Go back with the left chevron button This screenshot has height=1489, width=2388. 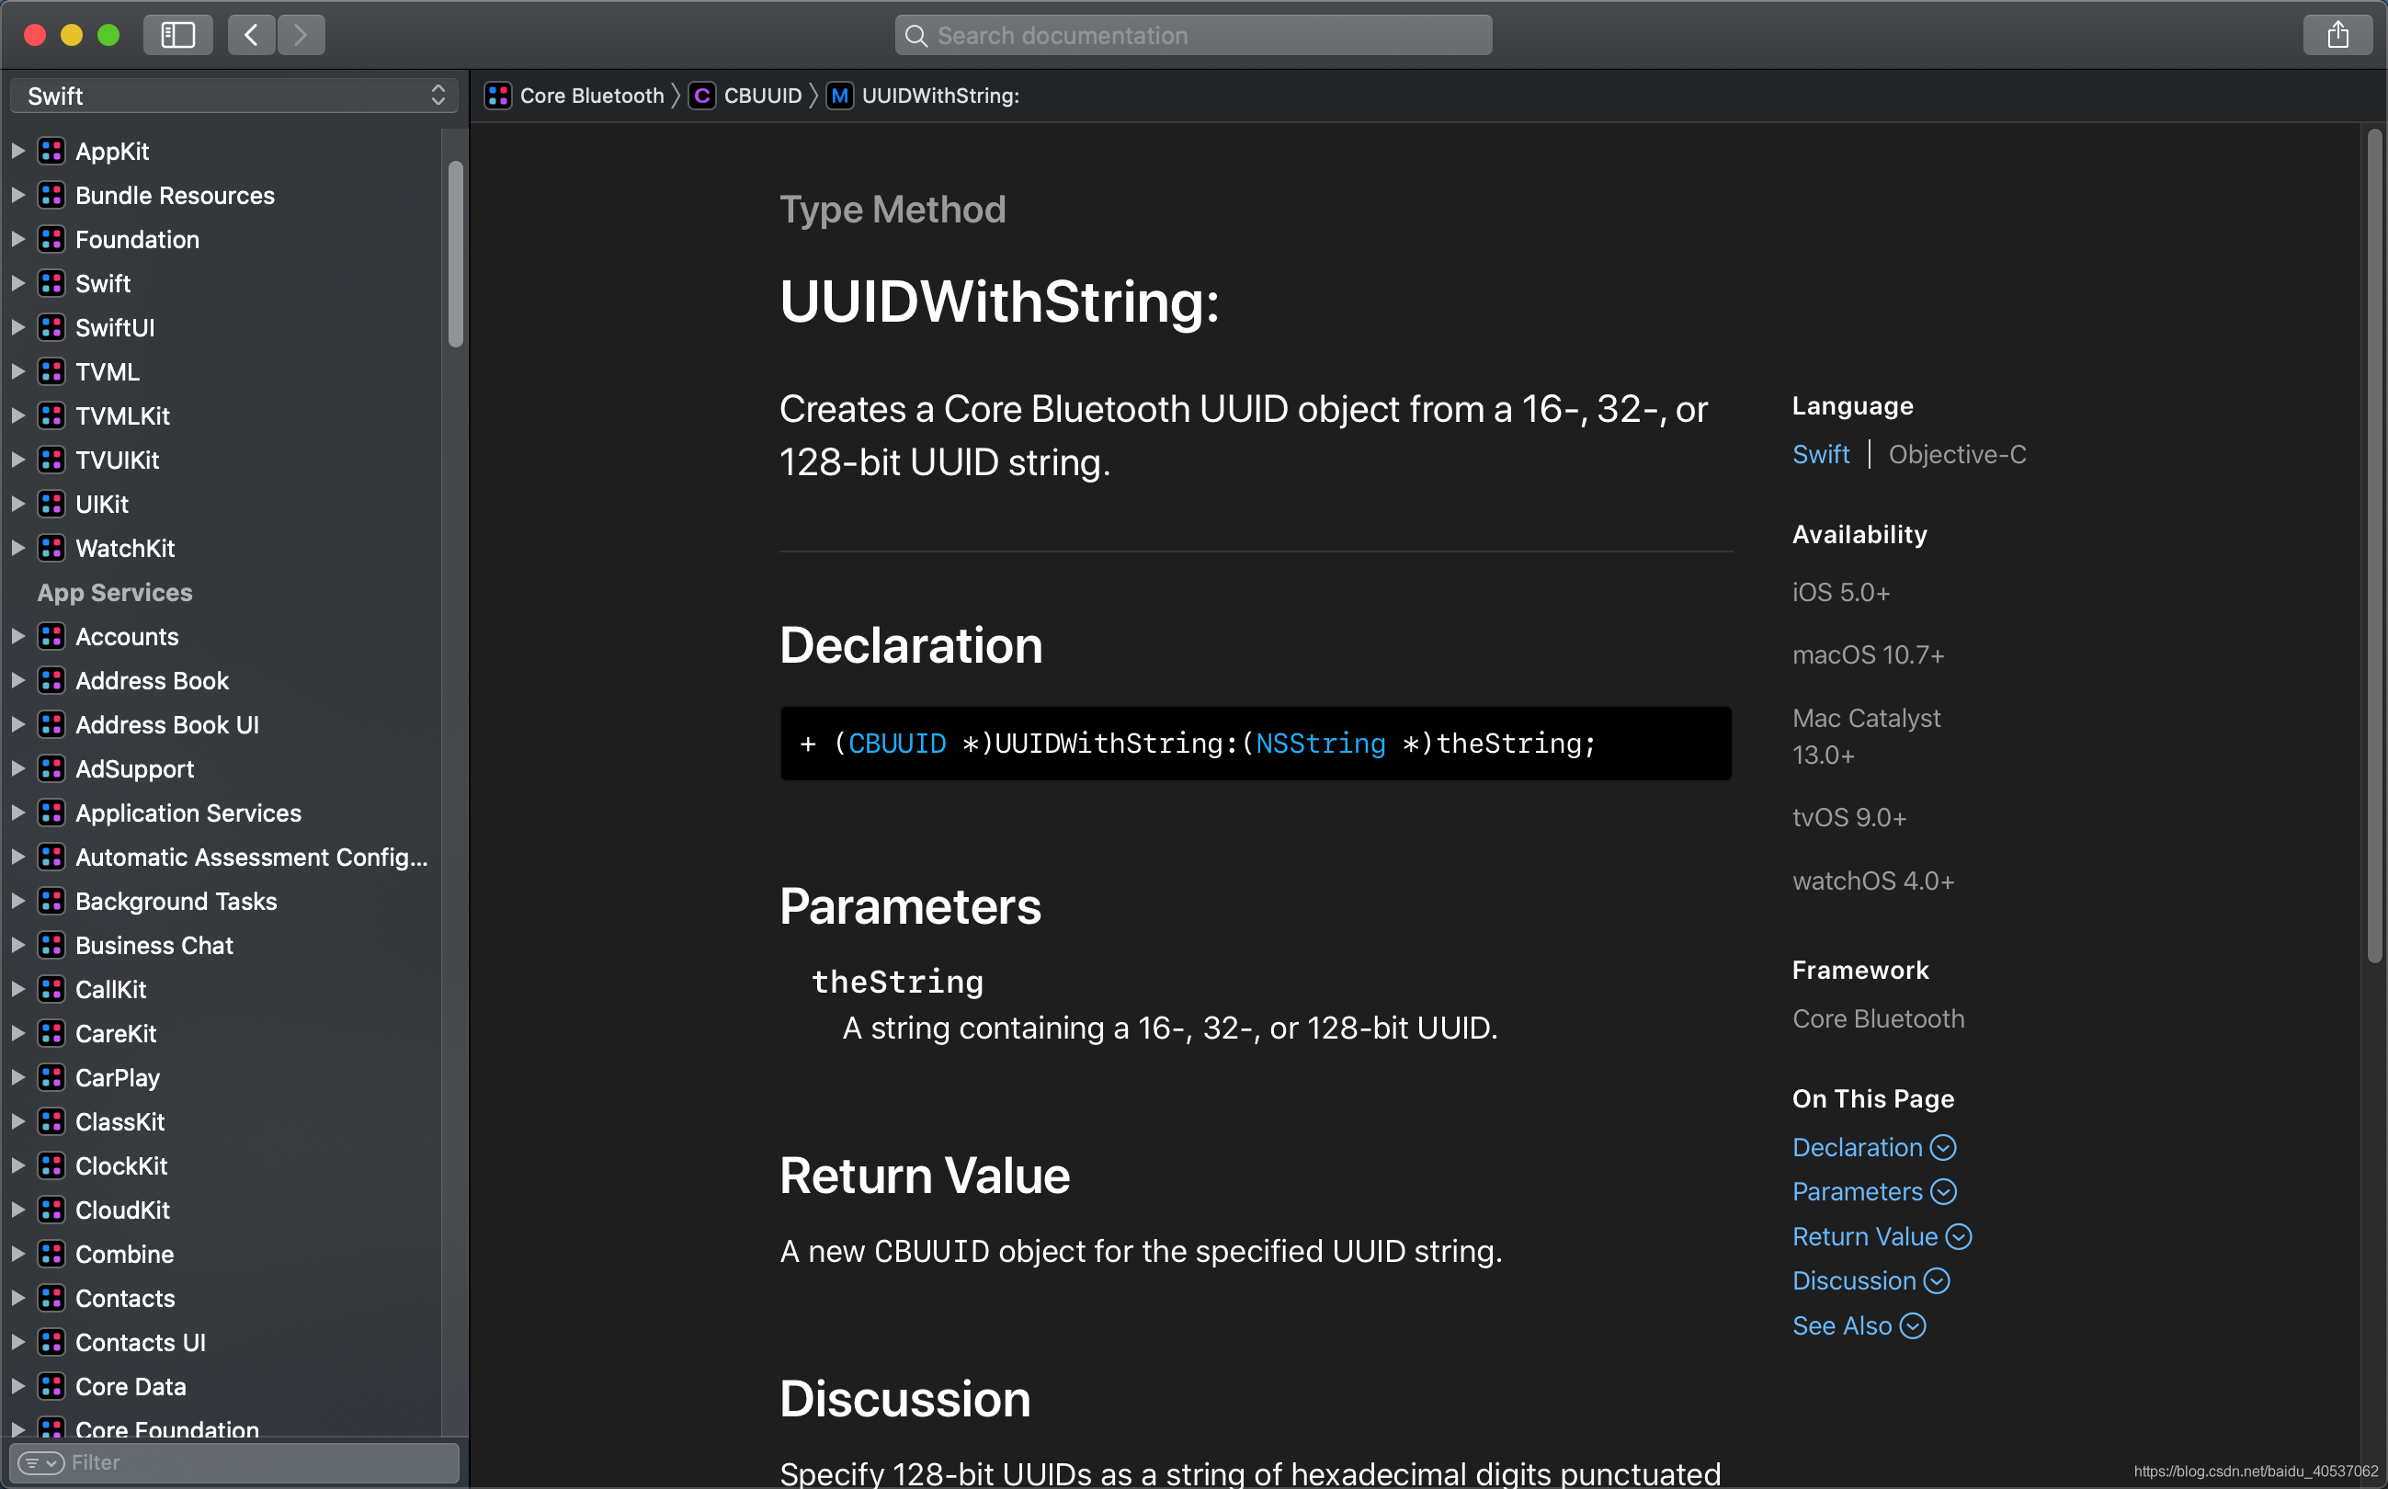pos(251,36)
